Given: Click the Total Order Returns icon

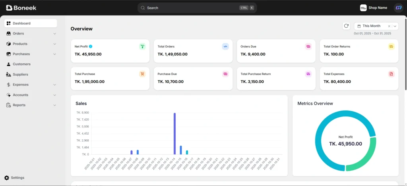Looking at the screenshot, I should pos(391,46).
